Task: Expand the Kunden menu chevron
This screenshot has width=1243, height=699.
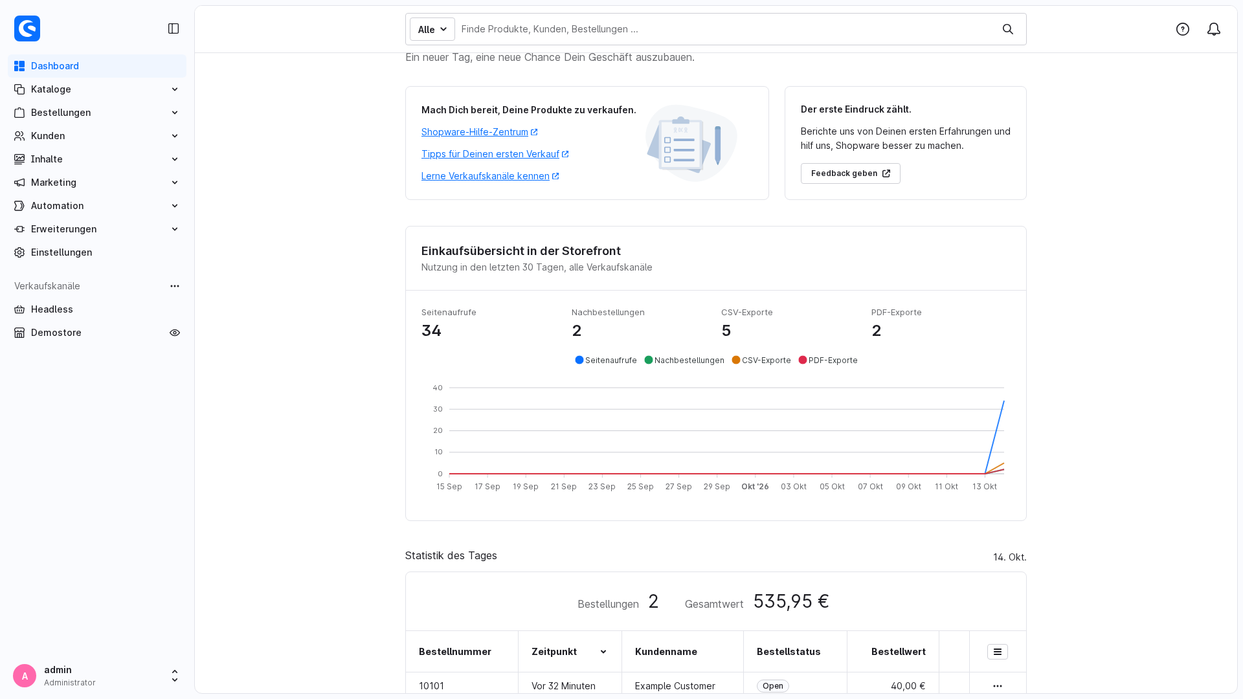Action: coord(175,136)
